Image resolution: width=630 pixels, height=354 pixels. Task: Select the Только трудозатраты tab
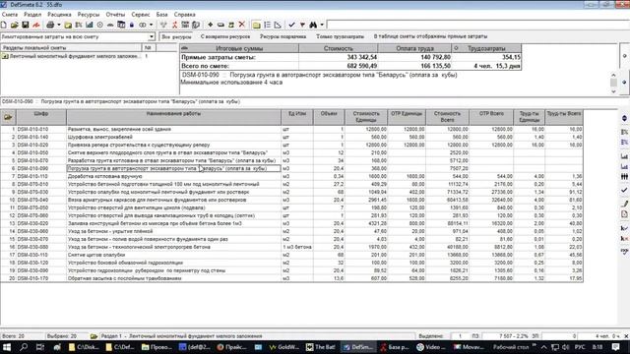coord(340,36)
